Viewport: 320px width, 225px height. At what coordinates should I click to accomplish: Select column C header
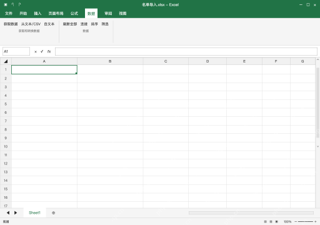(166, 61)
